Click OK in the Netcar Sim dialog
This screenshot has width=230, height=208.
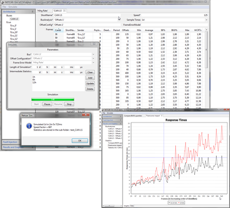[x=80, y=141]
